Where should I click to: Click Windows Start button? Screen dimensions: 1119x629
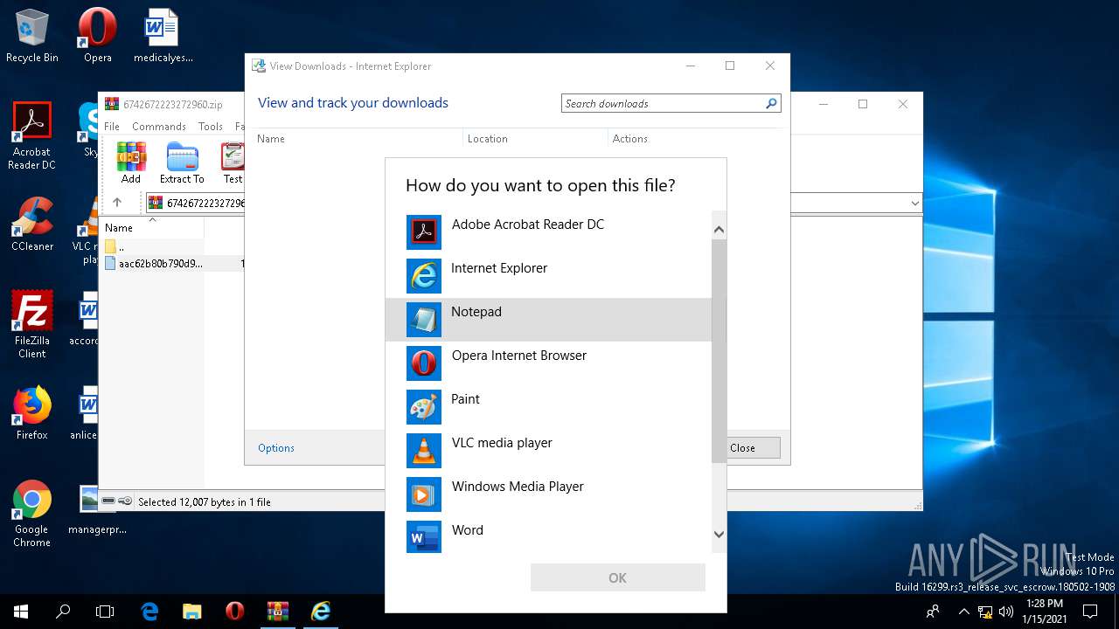coord(21,612)
